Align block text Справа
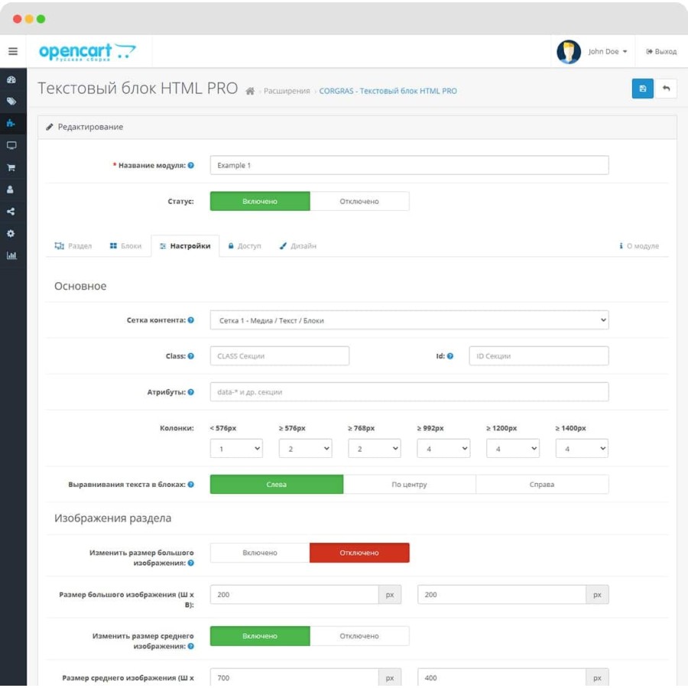Screen dimensions: 688x688 coord(542,485)
